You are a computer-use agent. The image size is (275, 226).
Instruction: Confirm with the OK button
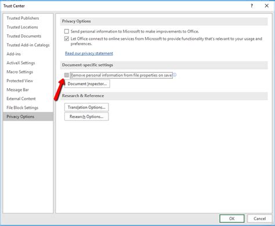(232, 218)
